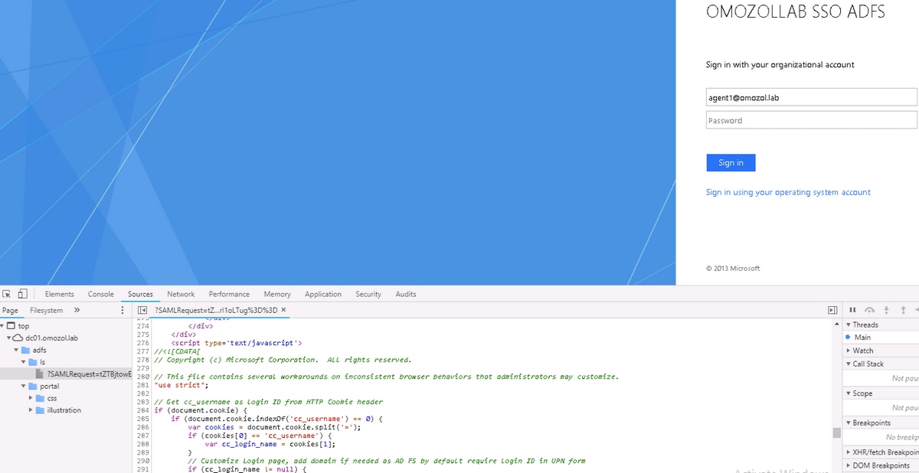Click the code editor vertical scrollbar thumb

[837, 432]
